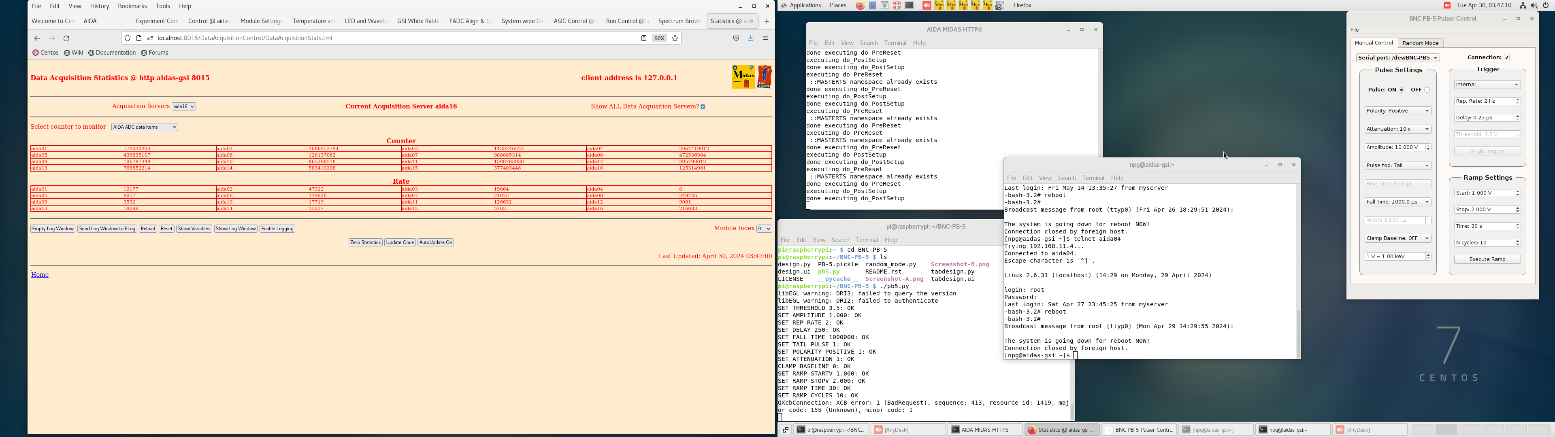The image size is (1555, 437).
Task: Open Acquisition Servers aida16 dropdown
Action: click(183, 107)
